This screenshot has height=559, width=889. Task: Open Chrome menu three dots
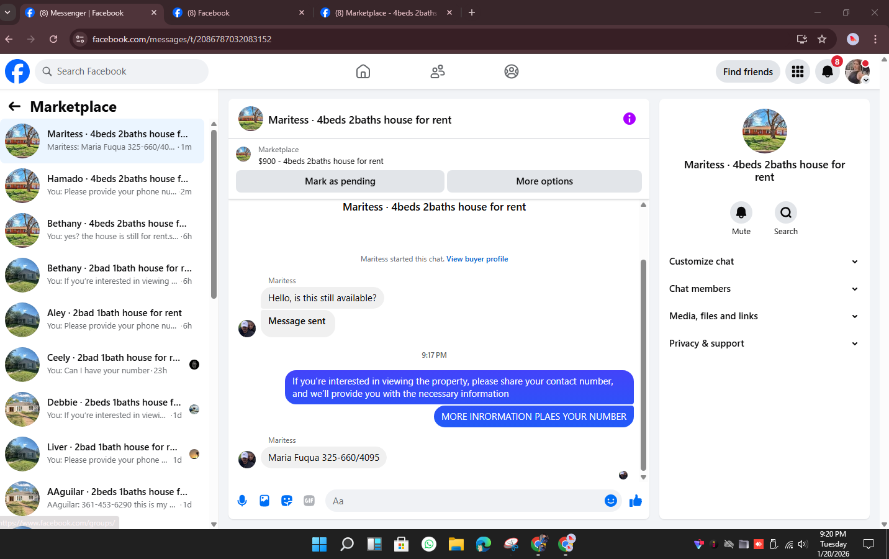(x=875, y=39)
